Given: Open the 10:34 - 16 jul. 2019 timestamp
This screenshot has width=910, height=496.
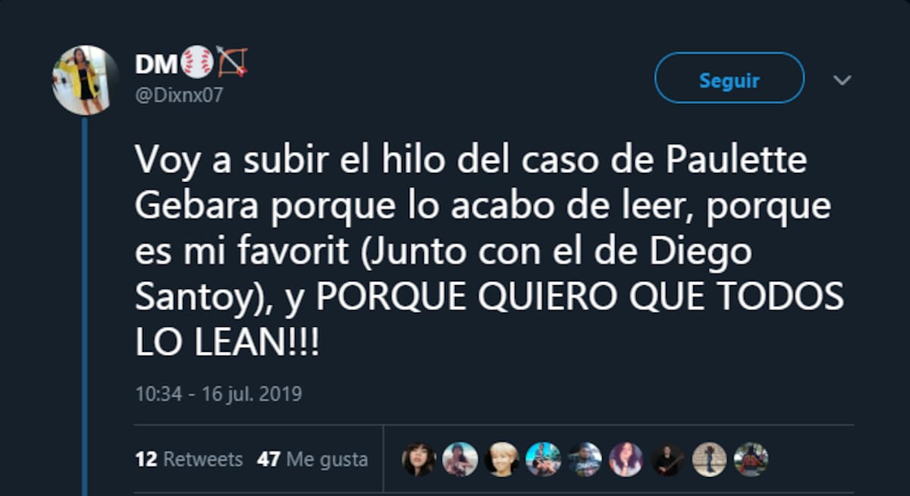Looking at the screenshot, I should coord(218,394).
